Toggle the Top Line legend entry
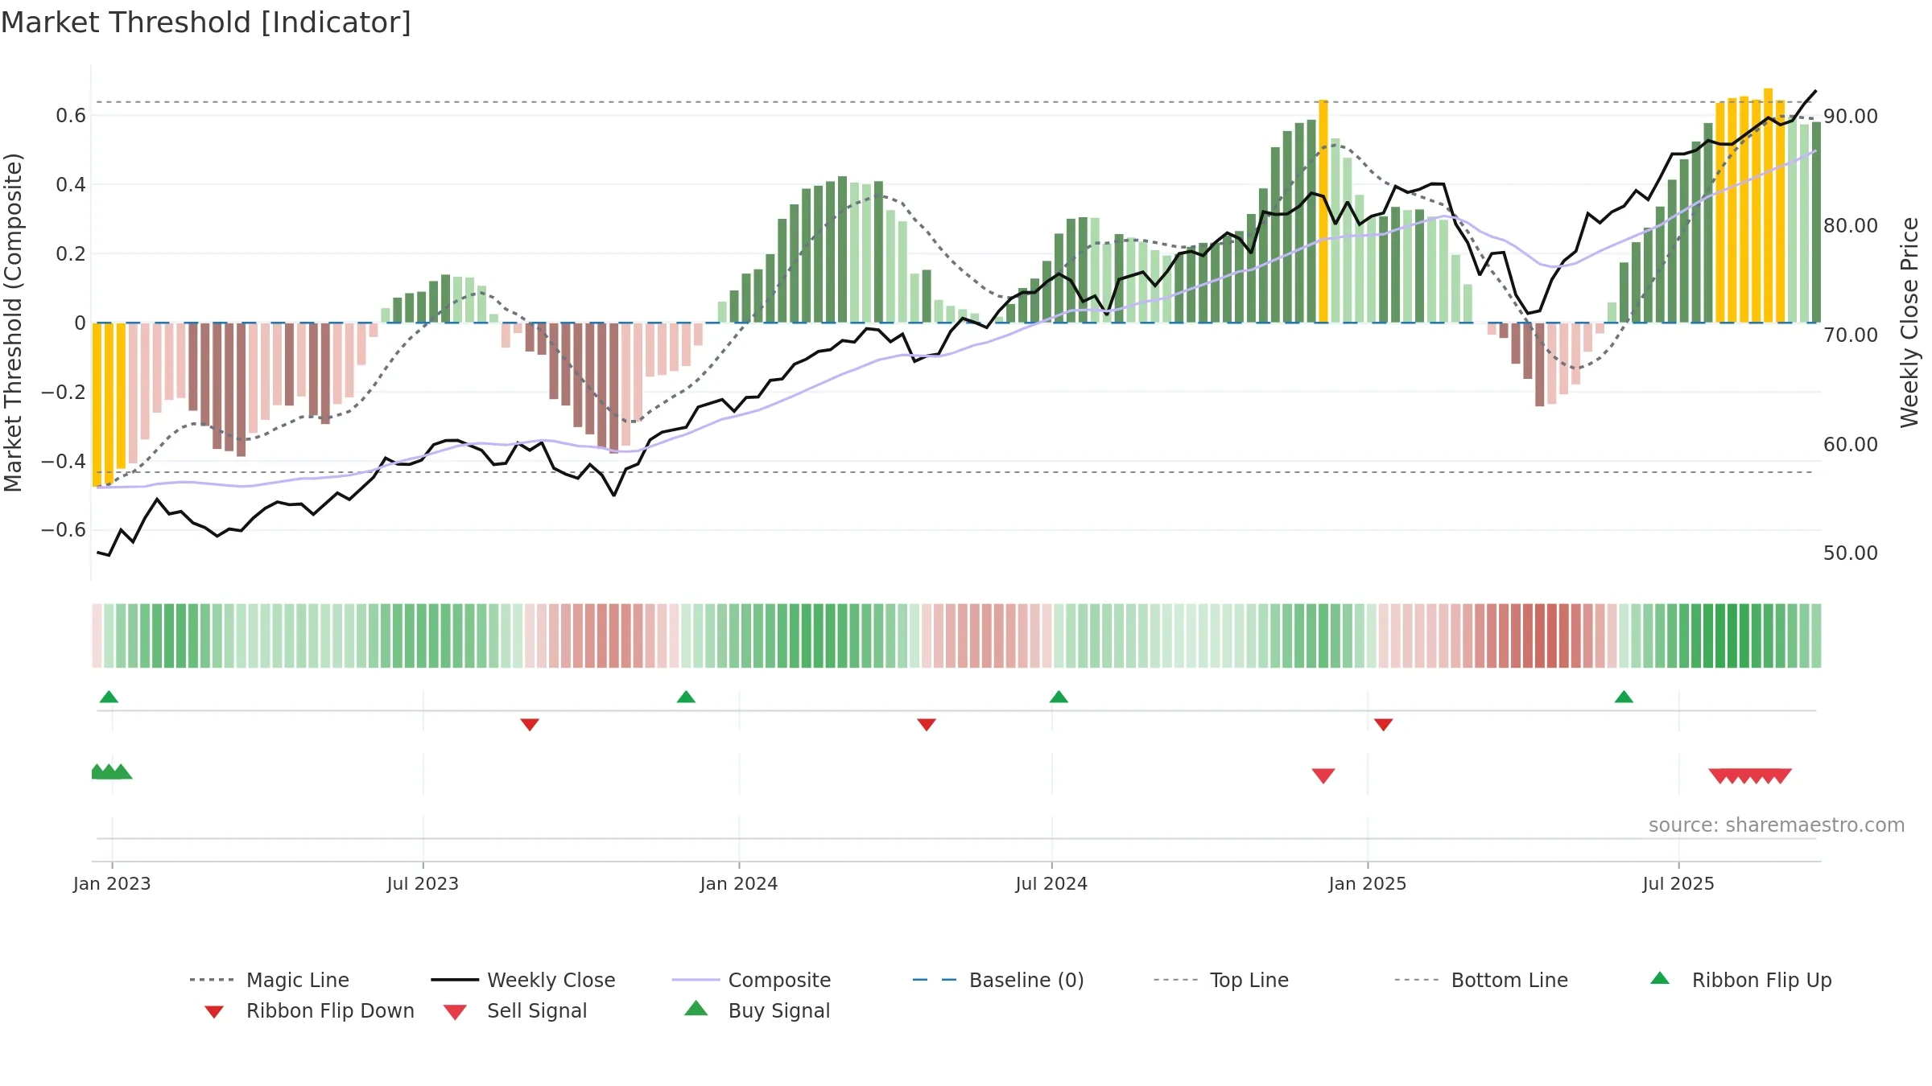The image size is (1932, 1086). 1221,980
